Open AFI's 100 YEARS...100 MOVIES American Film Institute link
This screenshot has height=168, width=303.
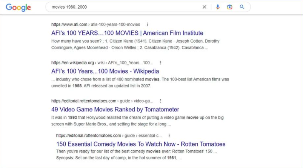tap(127, 33)
